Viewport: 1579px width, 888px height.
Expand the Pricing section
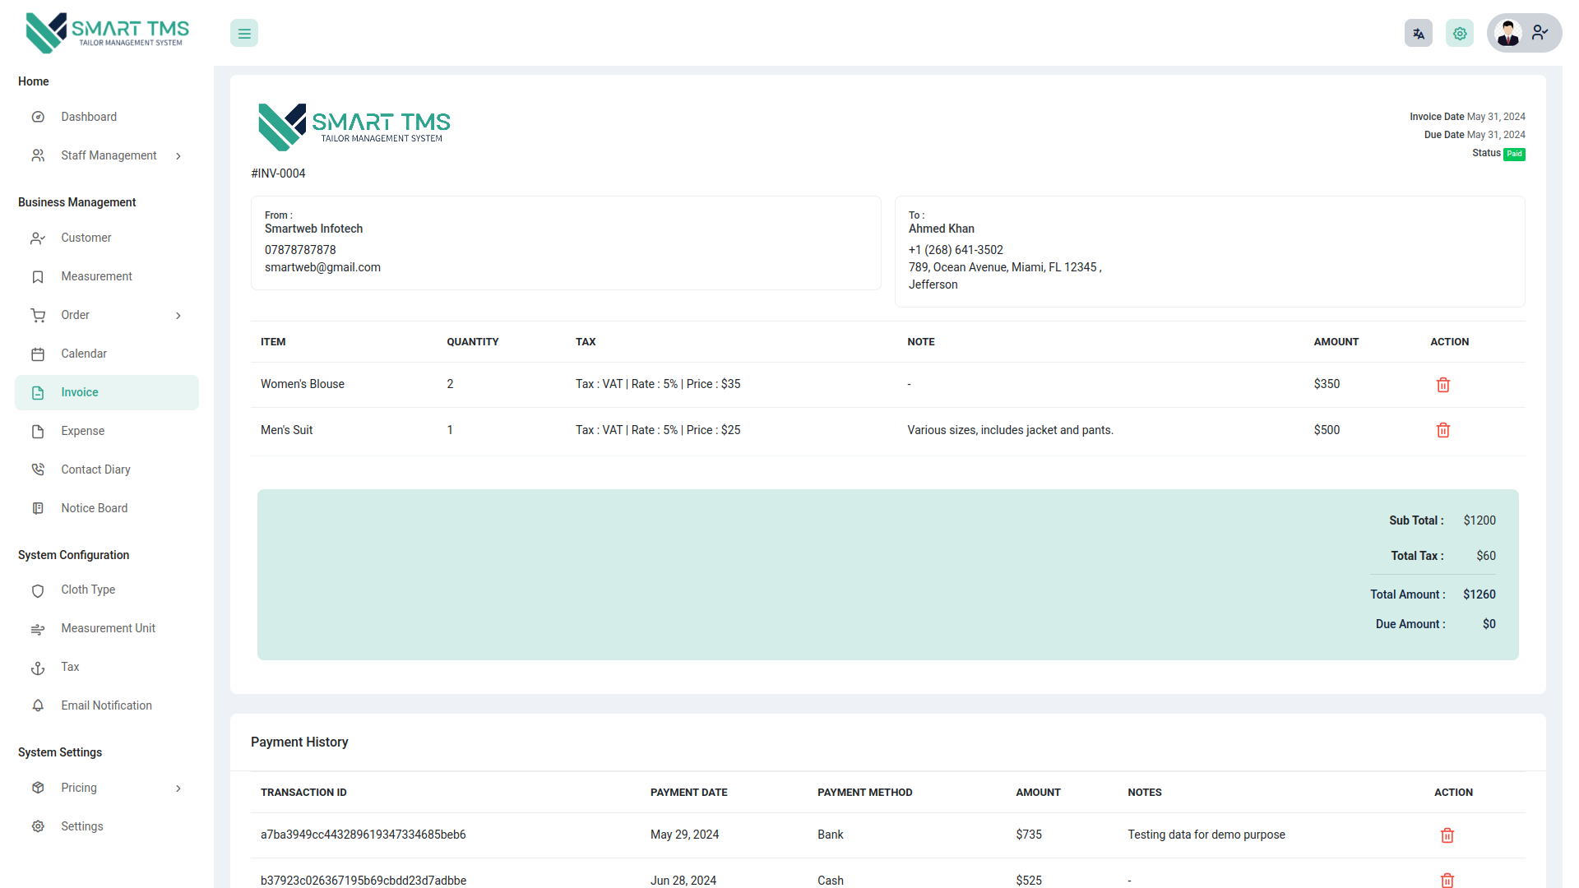click(x=178, y=788)
